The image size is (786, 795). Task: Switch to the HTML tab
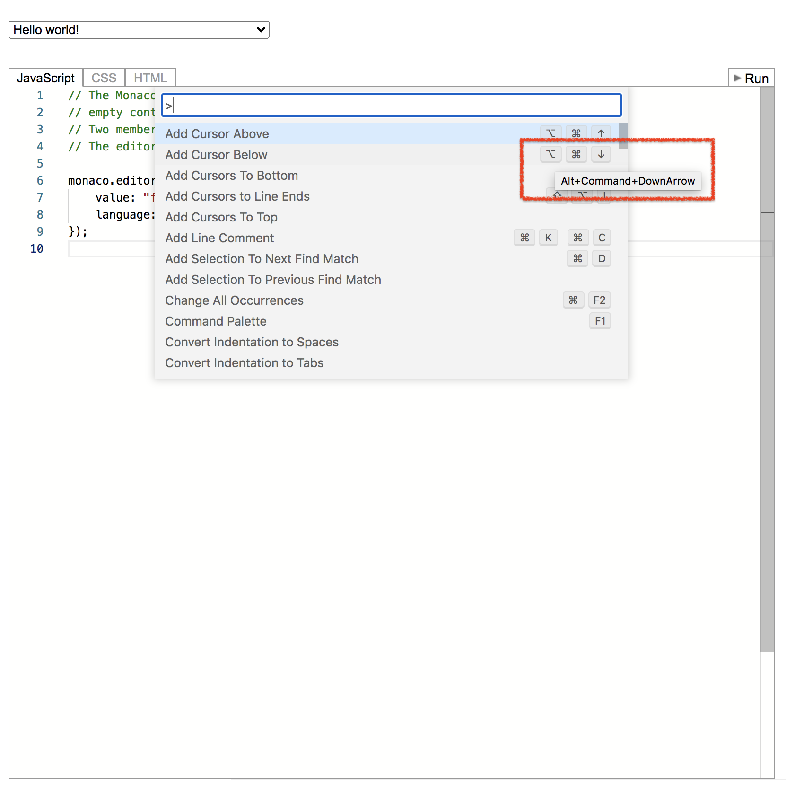(149, 77)
